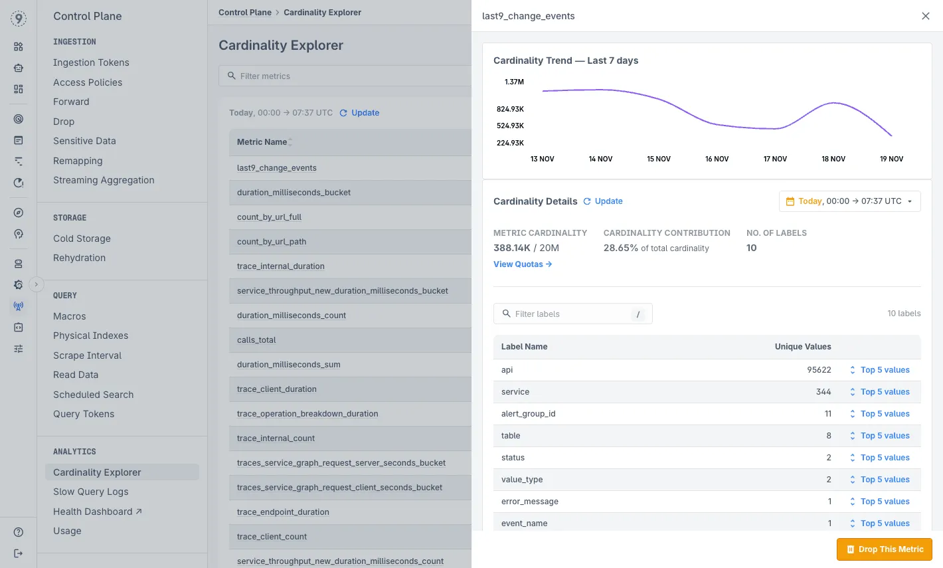Click the logout icon at the bottom left

[x=18, y=553]
